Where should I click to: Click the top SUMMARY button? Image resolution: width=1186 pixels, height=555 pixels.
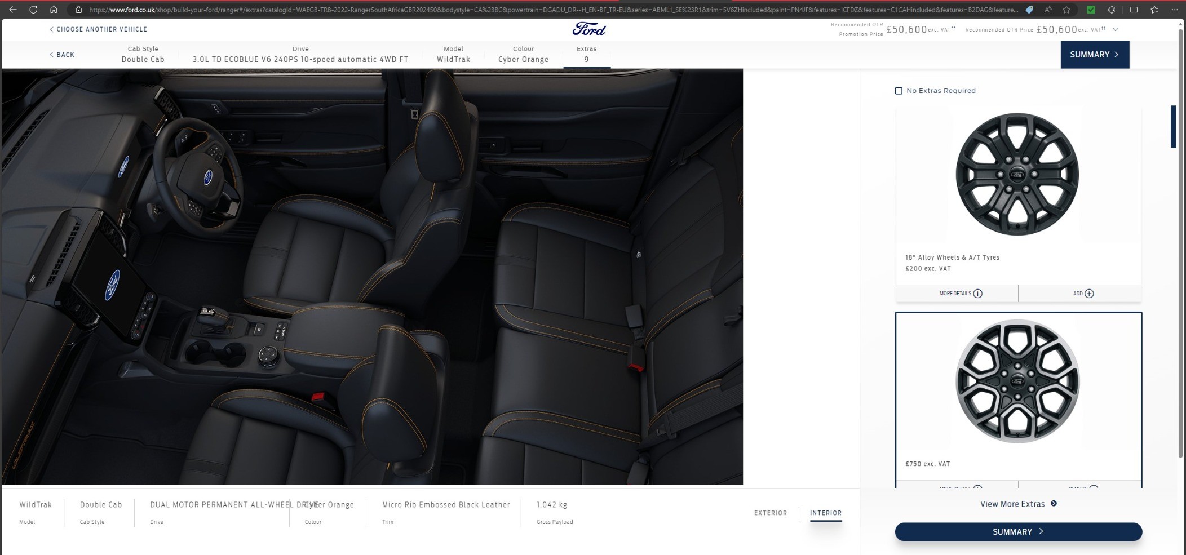pos(1095,55)
